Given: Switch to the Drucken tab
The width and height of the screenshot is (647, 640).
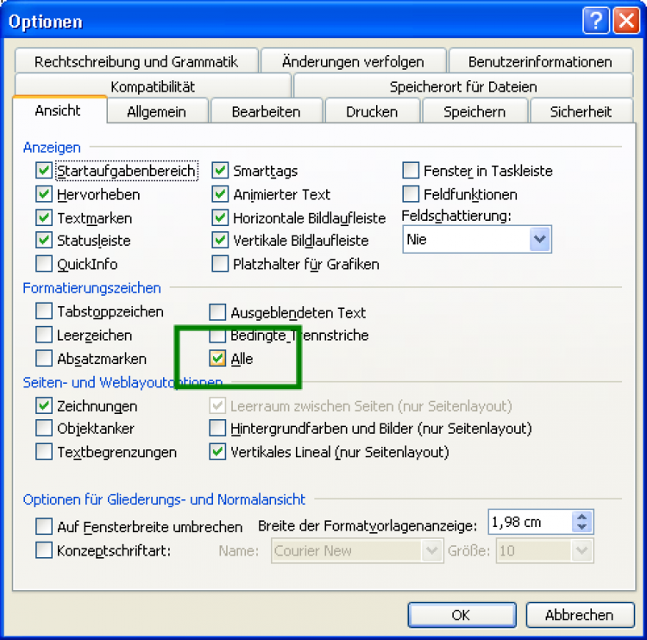Looking at the screenshot, I should point(372,111).
